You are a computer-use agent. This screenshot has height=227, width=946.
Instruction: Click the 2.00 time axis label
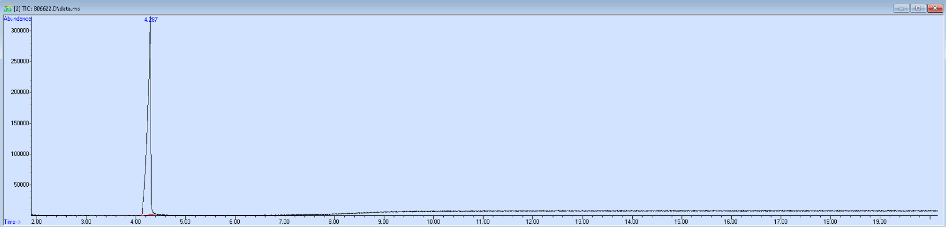point(36,222)
